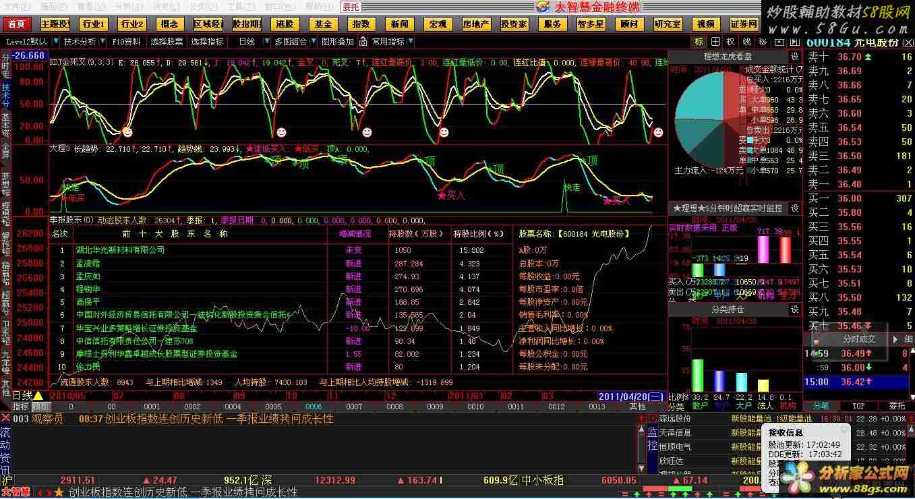Click the first smiley marker on KDJ chart
This screenshot has width=915, height=499.
pos(127,132)
